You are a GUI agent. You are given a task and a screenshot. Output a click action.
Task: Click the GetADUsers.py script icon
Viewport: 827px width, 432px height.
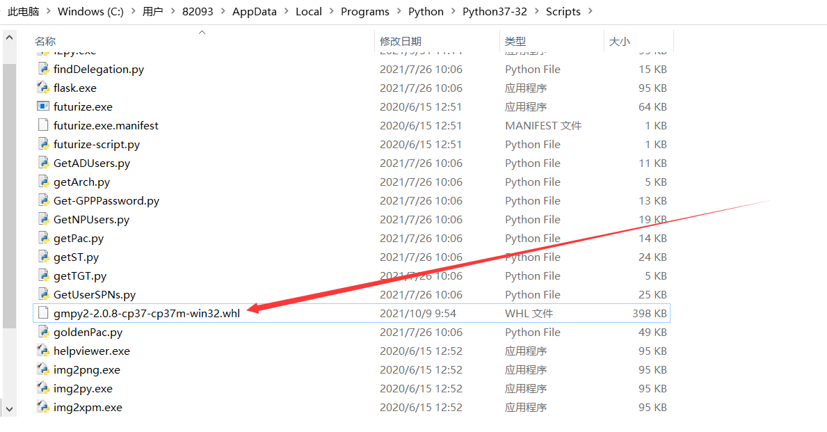[x=42, y=163]
